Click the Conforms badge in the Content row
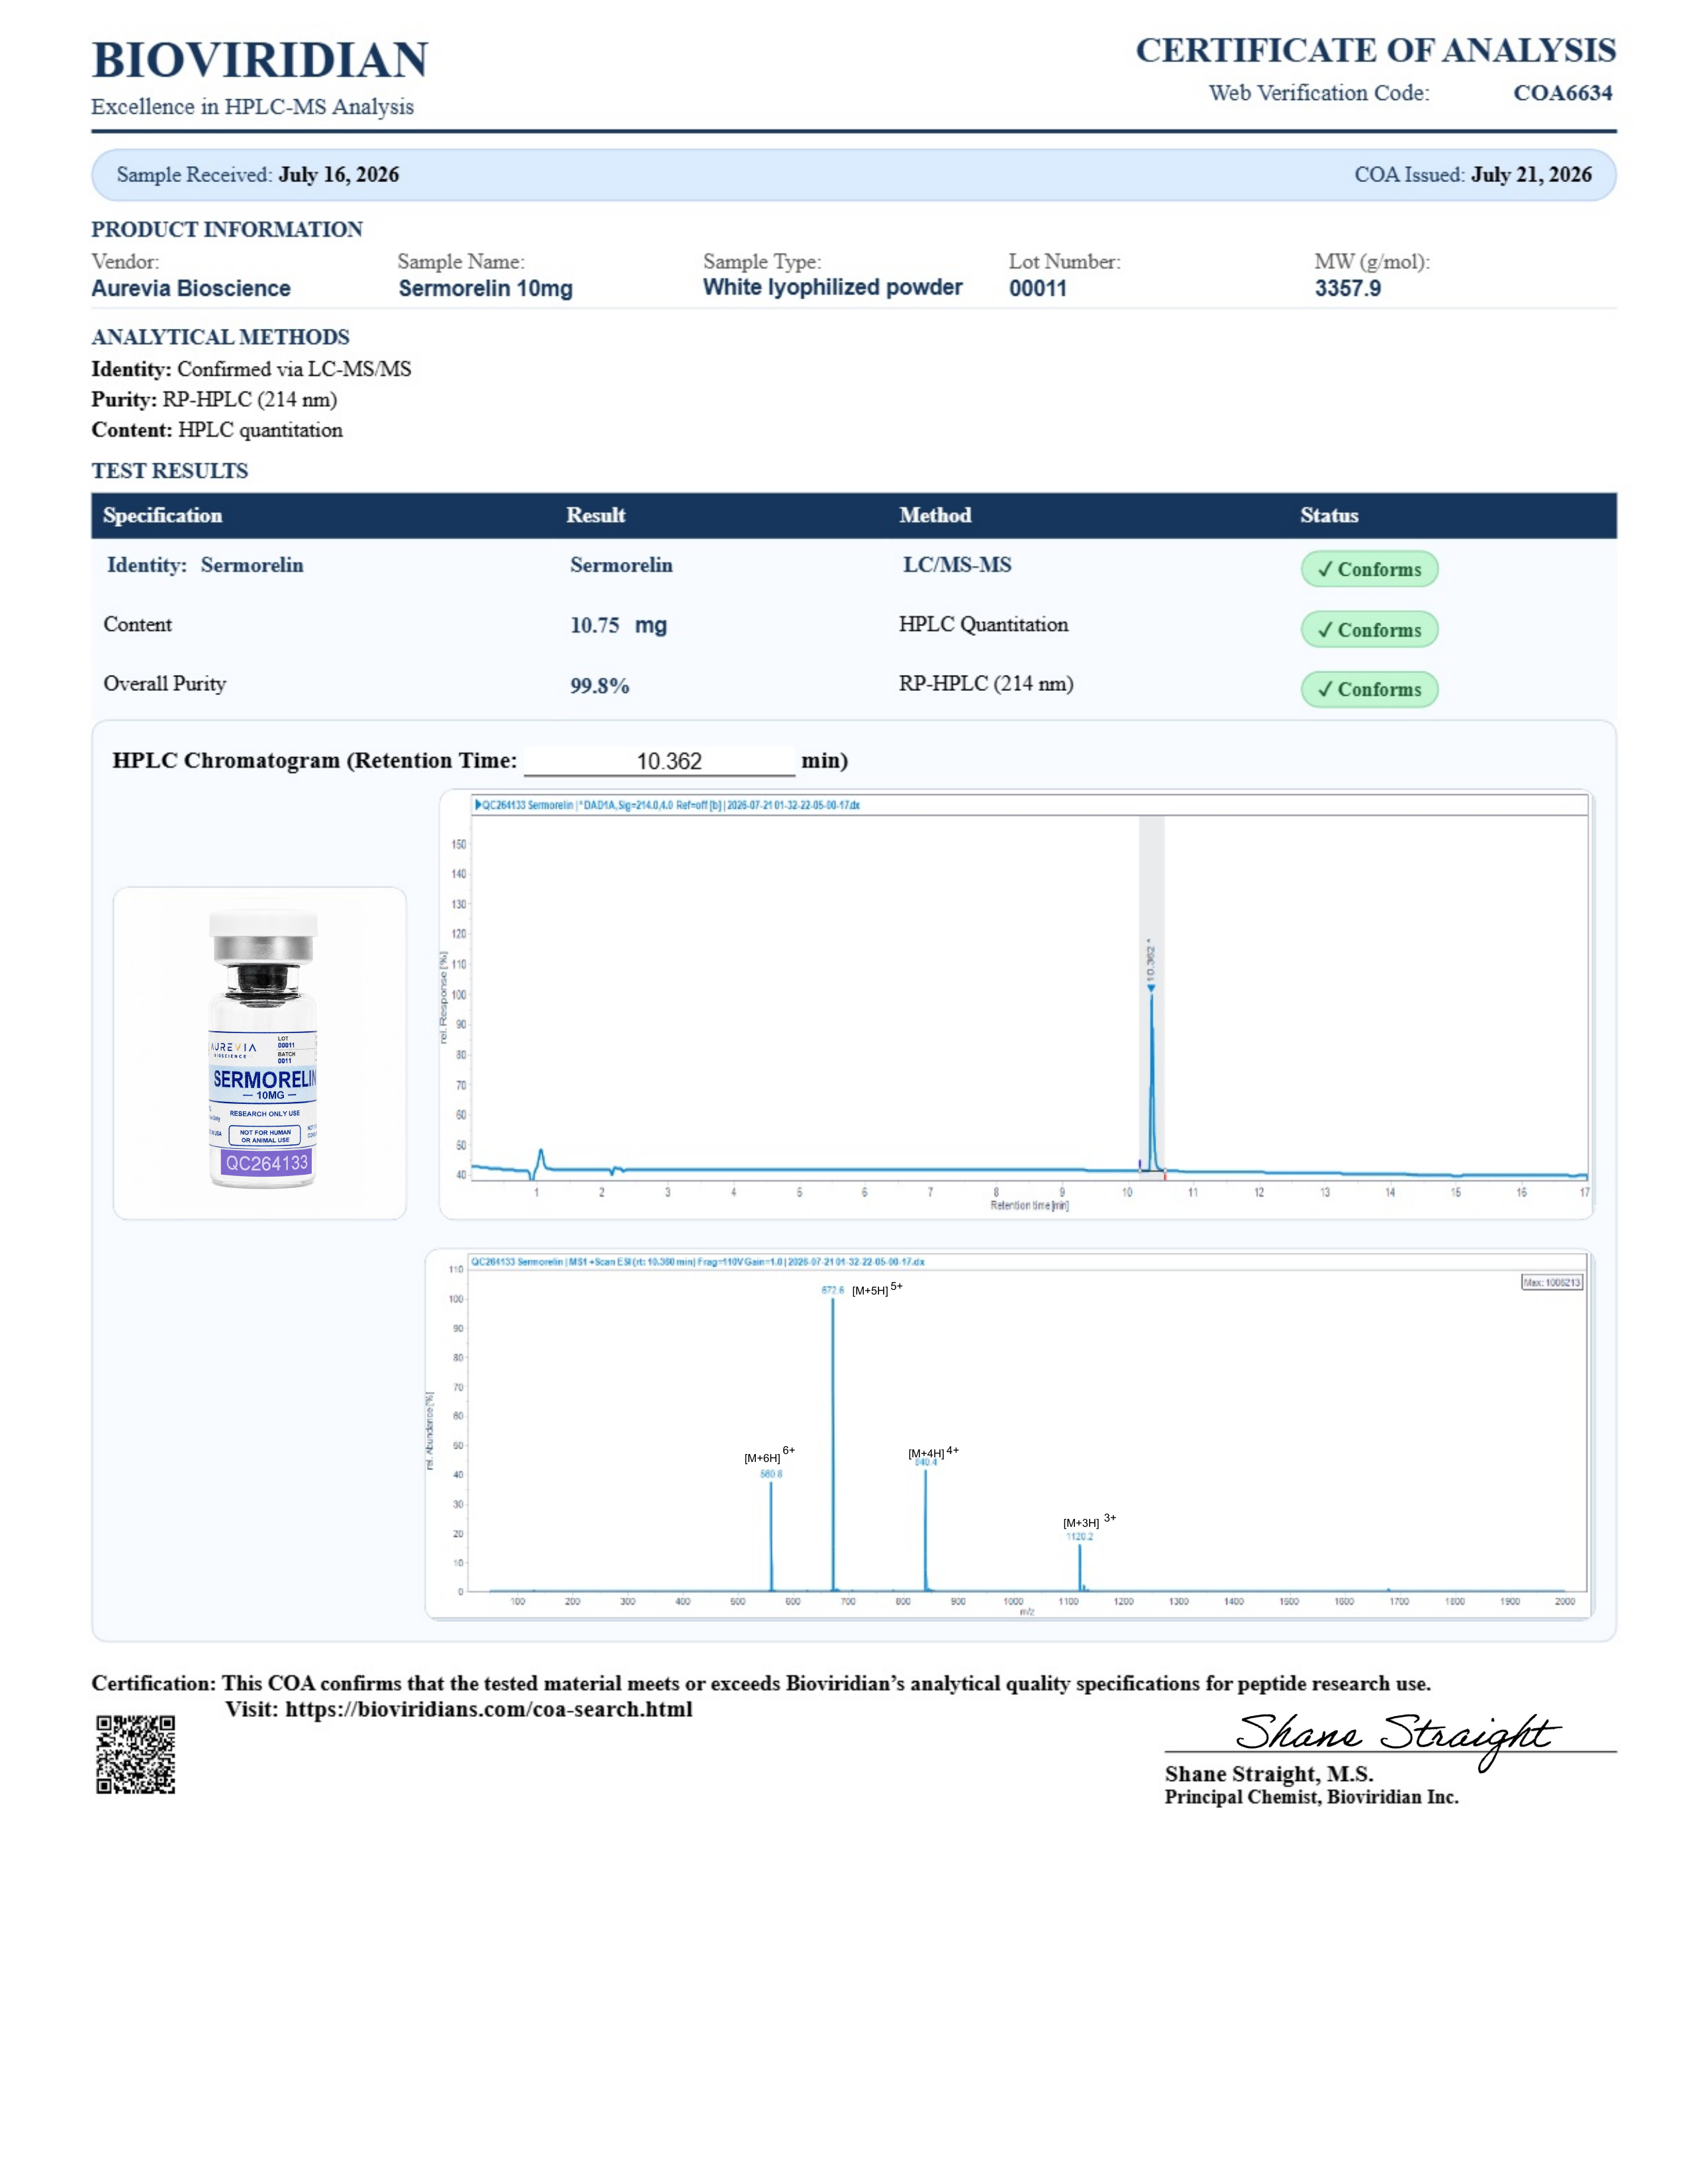This screenshot has height=2184, width=1688. pyautogui.click(x=1369, y=630)
